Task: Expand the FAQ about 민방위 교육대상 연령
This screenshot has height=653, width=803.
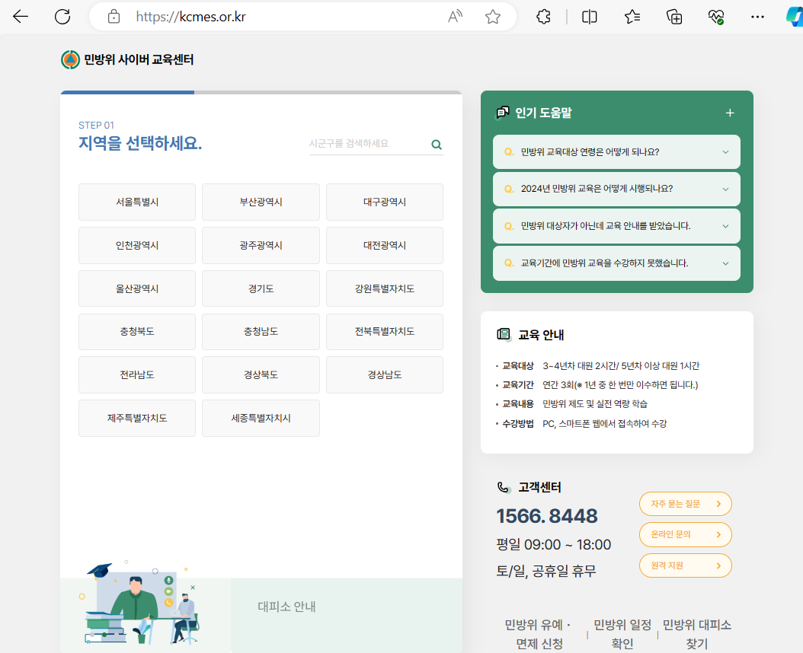Action: click(616, 151)
